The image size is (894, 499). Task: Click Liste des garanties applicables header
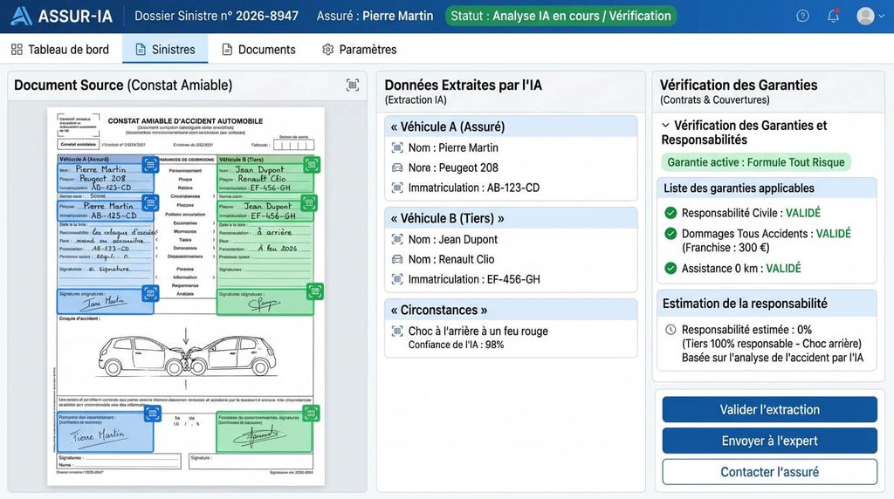pyautogui.click(x=767, y=188)
